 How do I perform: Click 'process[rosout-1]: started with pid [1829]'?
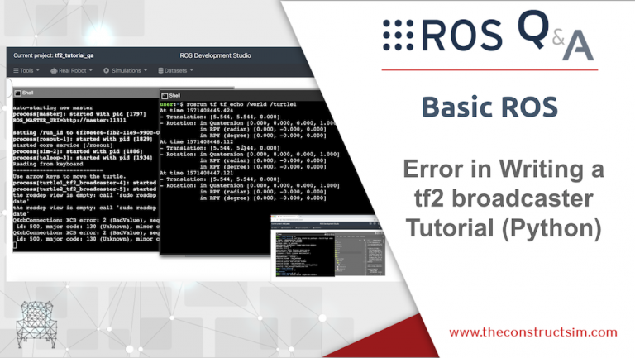click(83, 139)
